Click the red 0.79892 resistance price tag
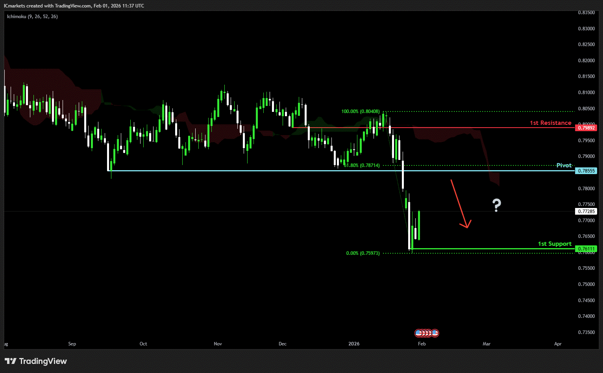Image resolution: width=603 pixels, height=373 pixels. click(586, 128)
